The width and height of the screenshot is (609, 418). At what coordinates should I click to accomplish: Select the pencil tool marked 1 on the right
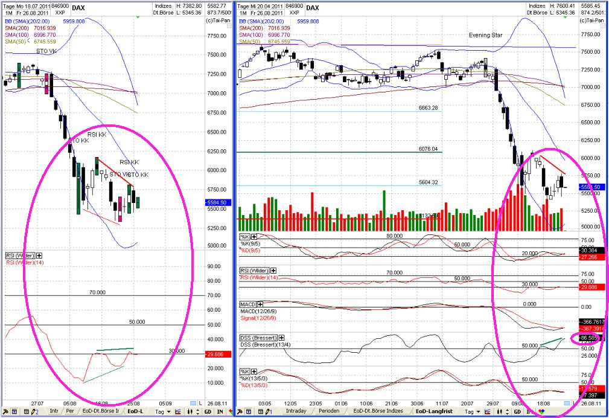pos(267,411)
